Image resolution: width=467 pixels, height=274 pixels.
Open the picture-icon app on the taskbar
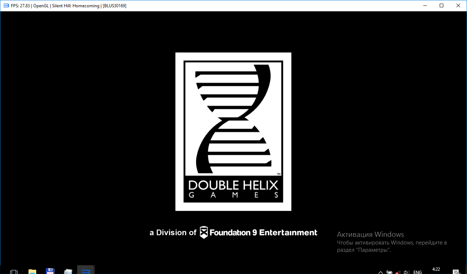tap(68, 271)
